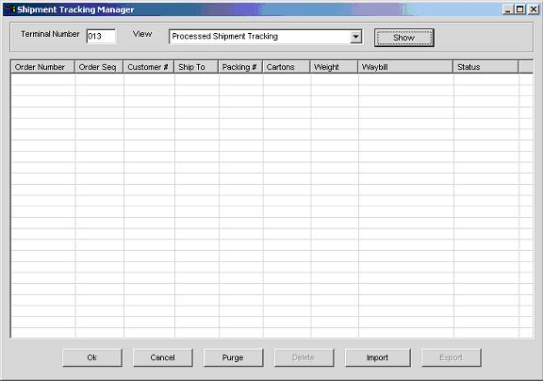Click the Weight column header
Screen dimensions: 543x381
click(x=334, y=67)
